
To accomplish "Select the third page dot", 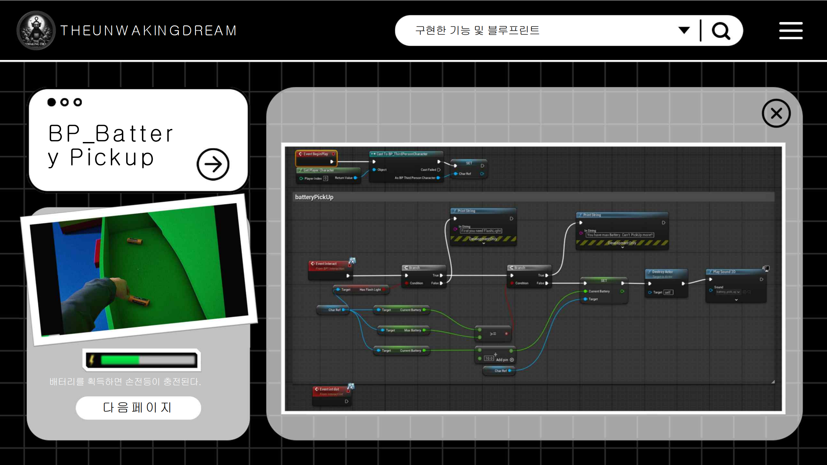I will (78, 102).
